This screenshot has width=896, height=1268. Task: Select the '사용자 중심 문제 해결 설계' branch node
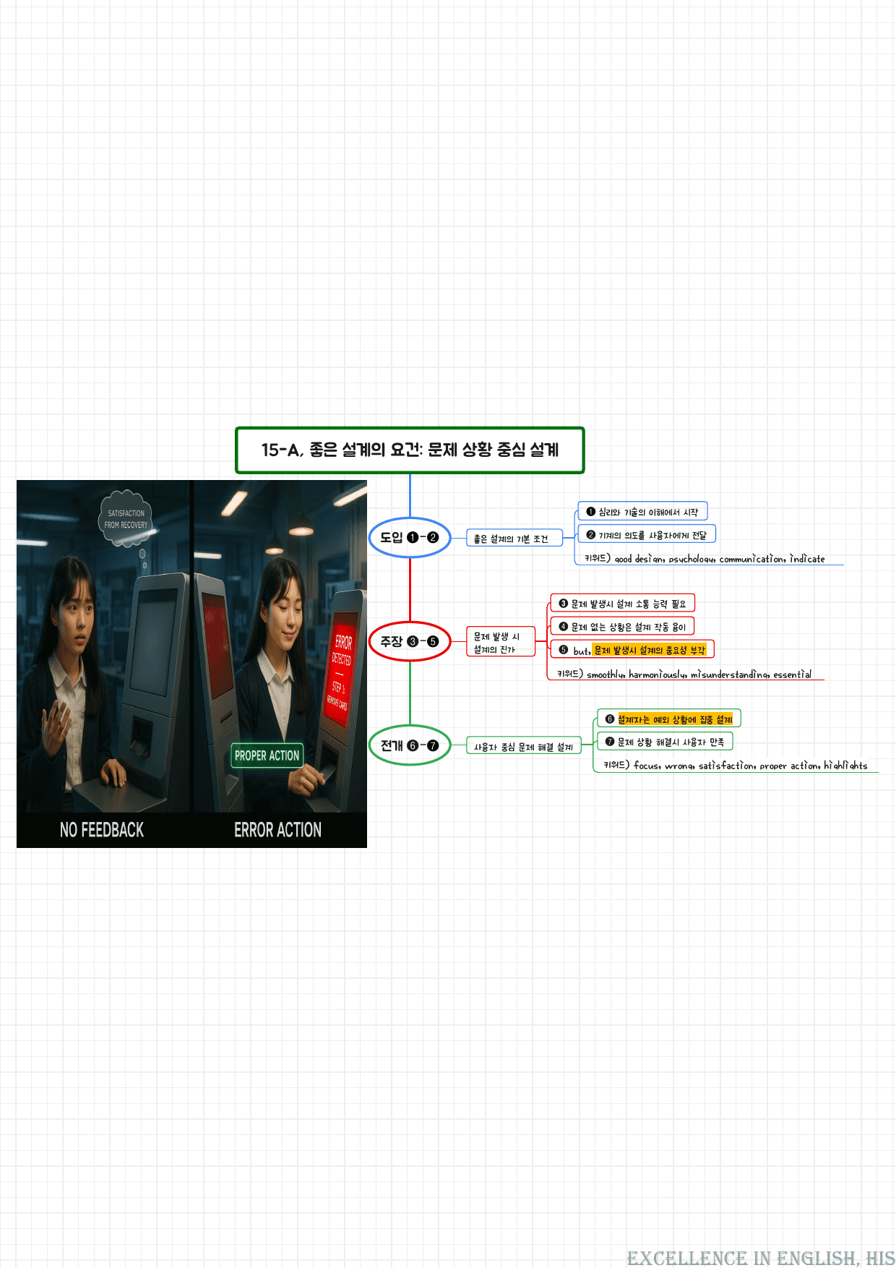coord(523,747)
